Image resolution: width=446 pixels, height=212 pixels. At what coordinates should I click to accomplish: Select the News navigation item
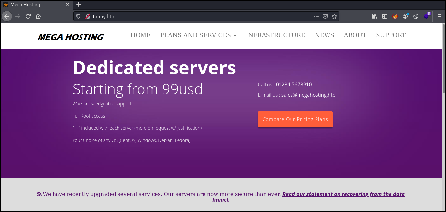[324, 35]
